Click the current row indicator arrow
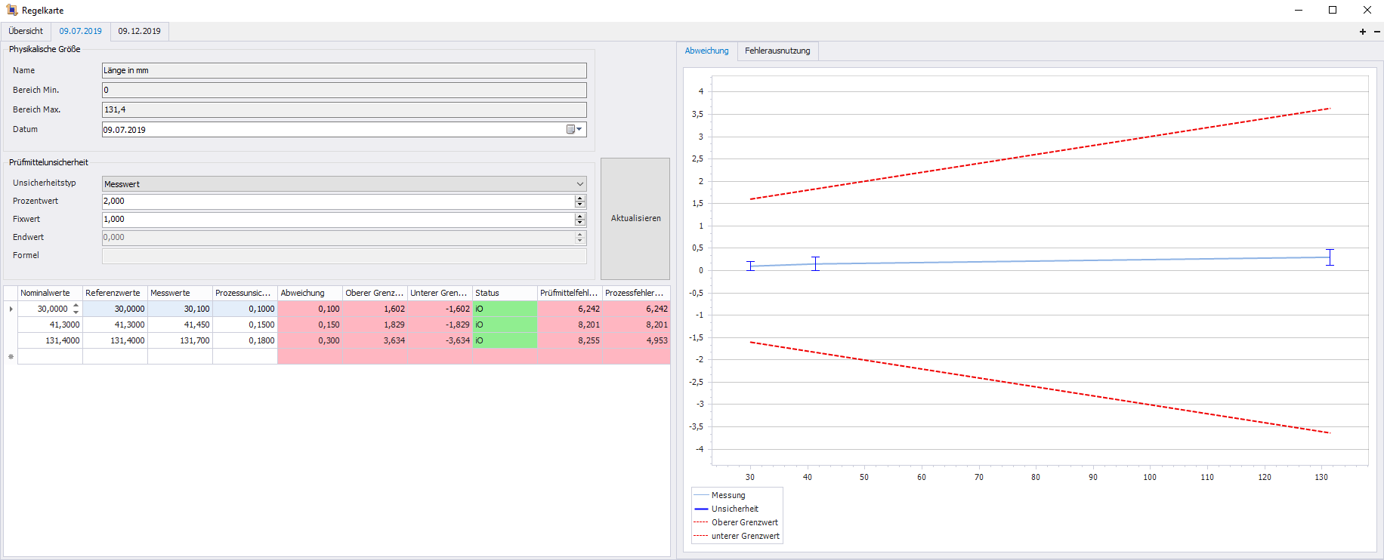Image resolution: width=1384 pixels, height=560 pixels. pos(11,309)
